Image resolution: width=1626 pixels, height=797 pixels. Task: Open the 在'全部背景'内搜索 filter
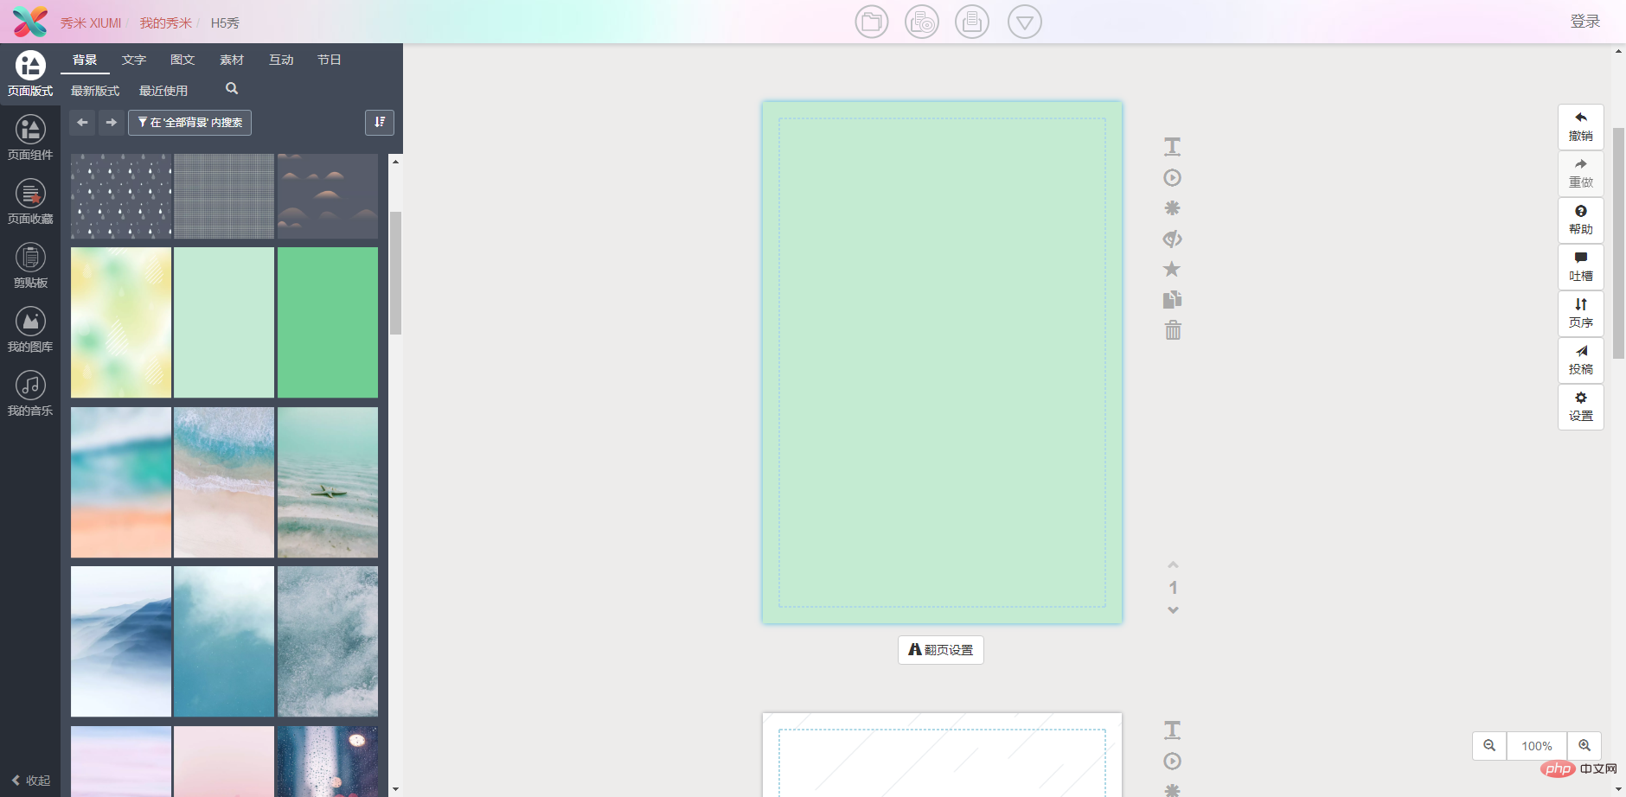(189, 123)
